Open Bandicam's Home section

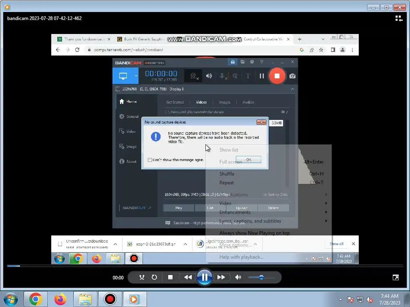(128, 102)
